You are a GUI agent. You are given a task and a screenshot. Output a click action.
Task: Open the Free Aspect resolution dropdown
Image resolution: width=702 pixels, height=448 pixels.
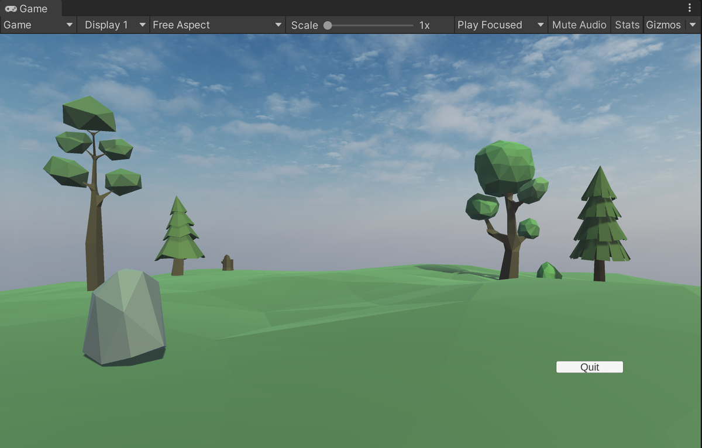[218, 25]
